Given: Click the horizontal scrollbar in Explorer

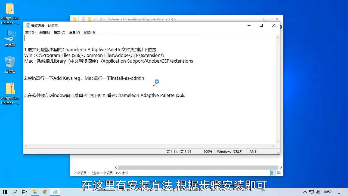Looking at the screenshot, I should (x=198, y=167).
